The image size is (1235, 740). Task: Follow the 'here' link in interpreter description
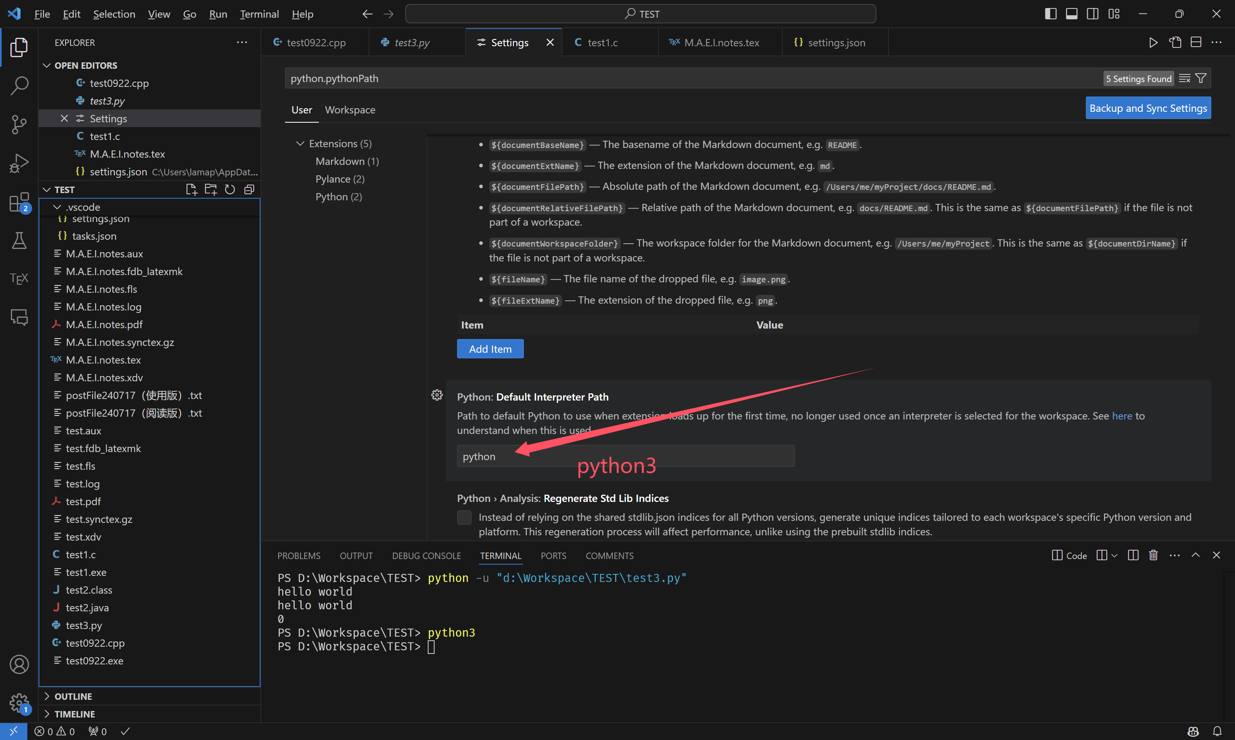[1122, 416]
